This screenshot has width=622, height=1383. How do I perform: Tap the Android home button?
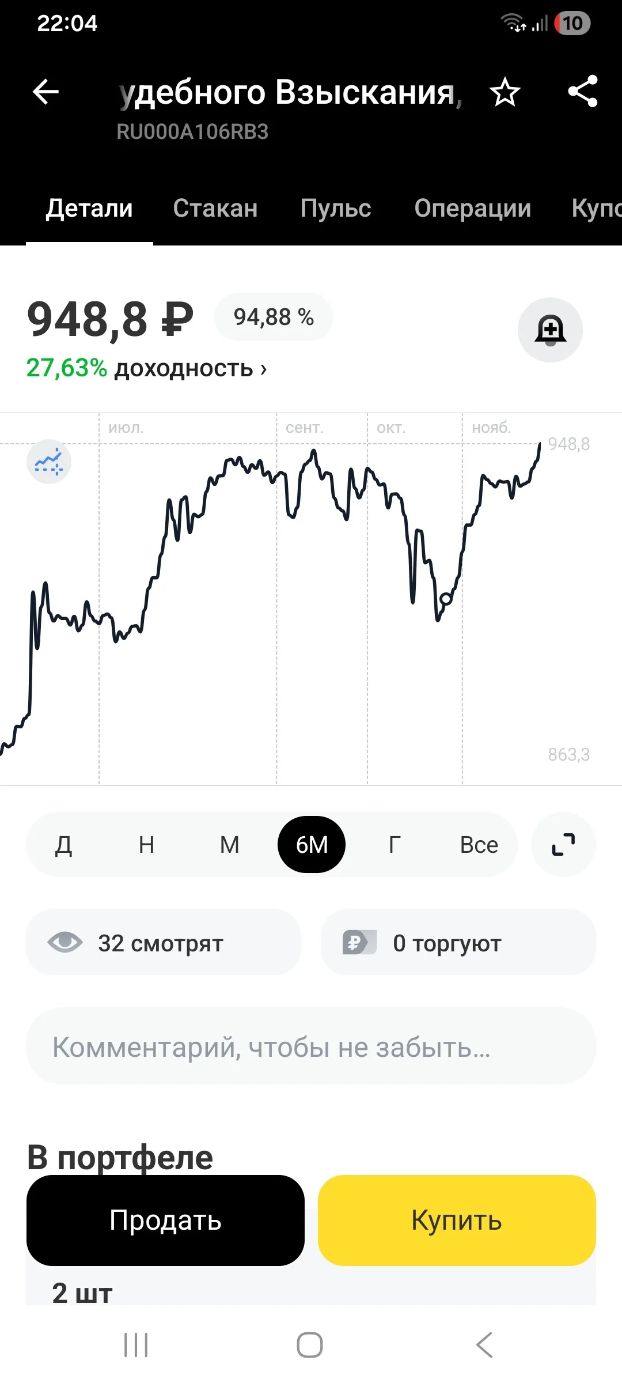tap(310, 1345)
